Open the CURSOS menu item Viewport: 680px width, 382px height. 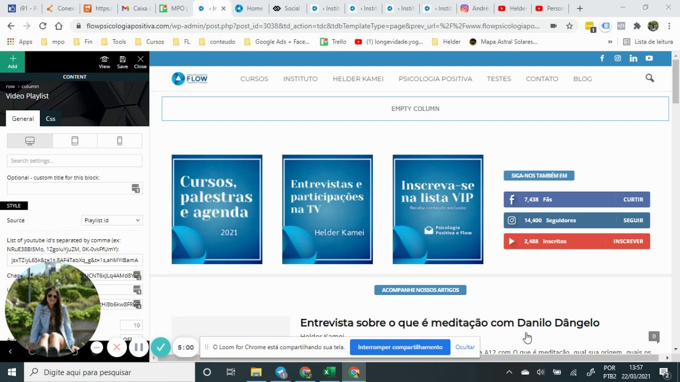(254, 79)
